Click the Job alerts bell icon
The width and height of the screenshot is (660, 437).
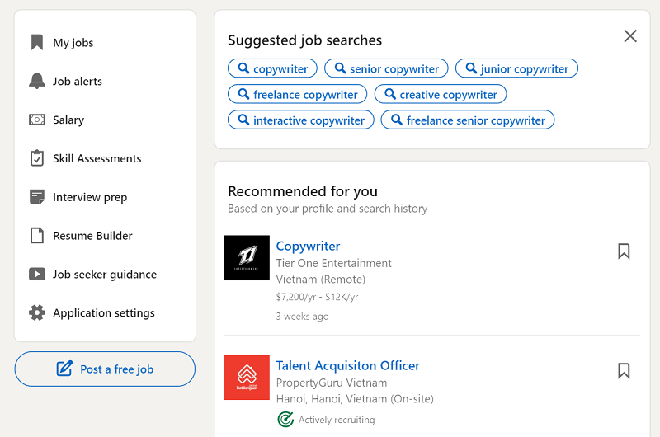pos(37,81)
